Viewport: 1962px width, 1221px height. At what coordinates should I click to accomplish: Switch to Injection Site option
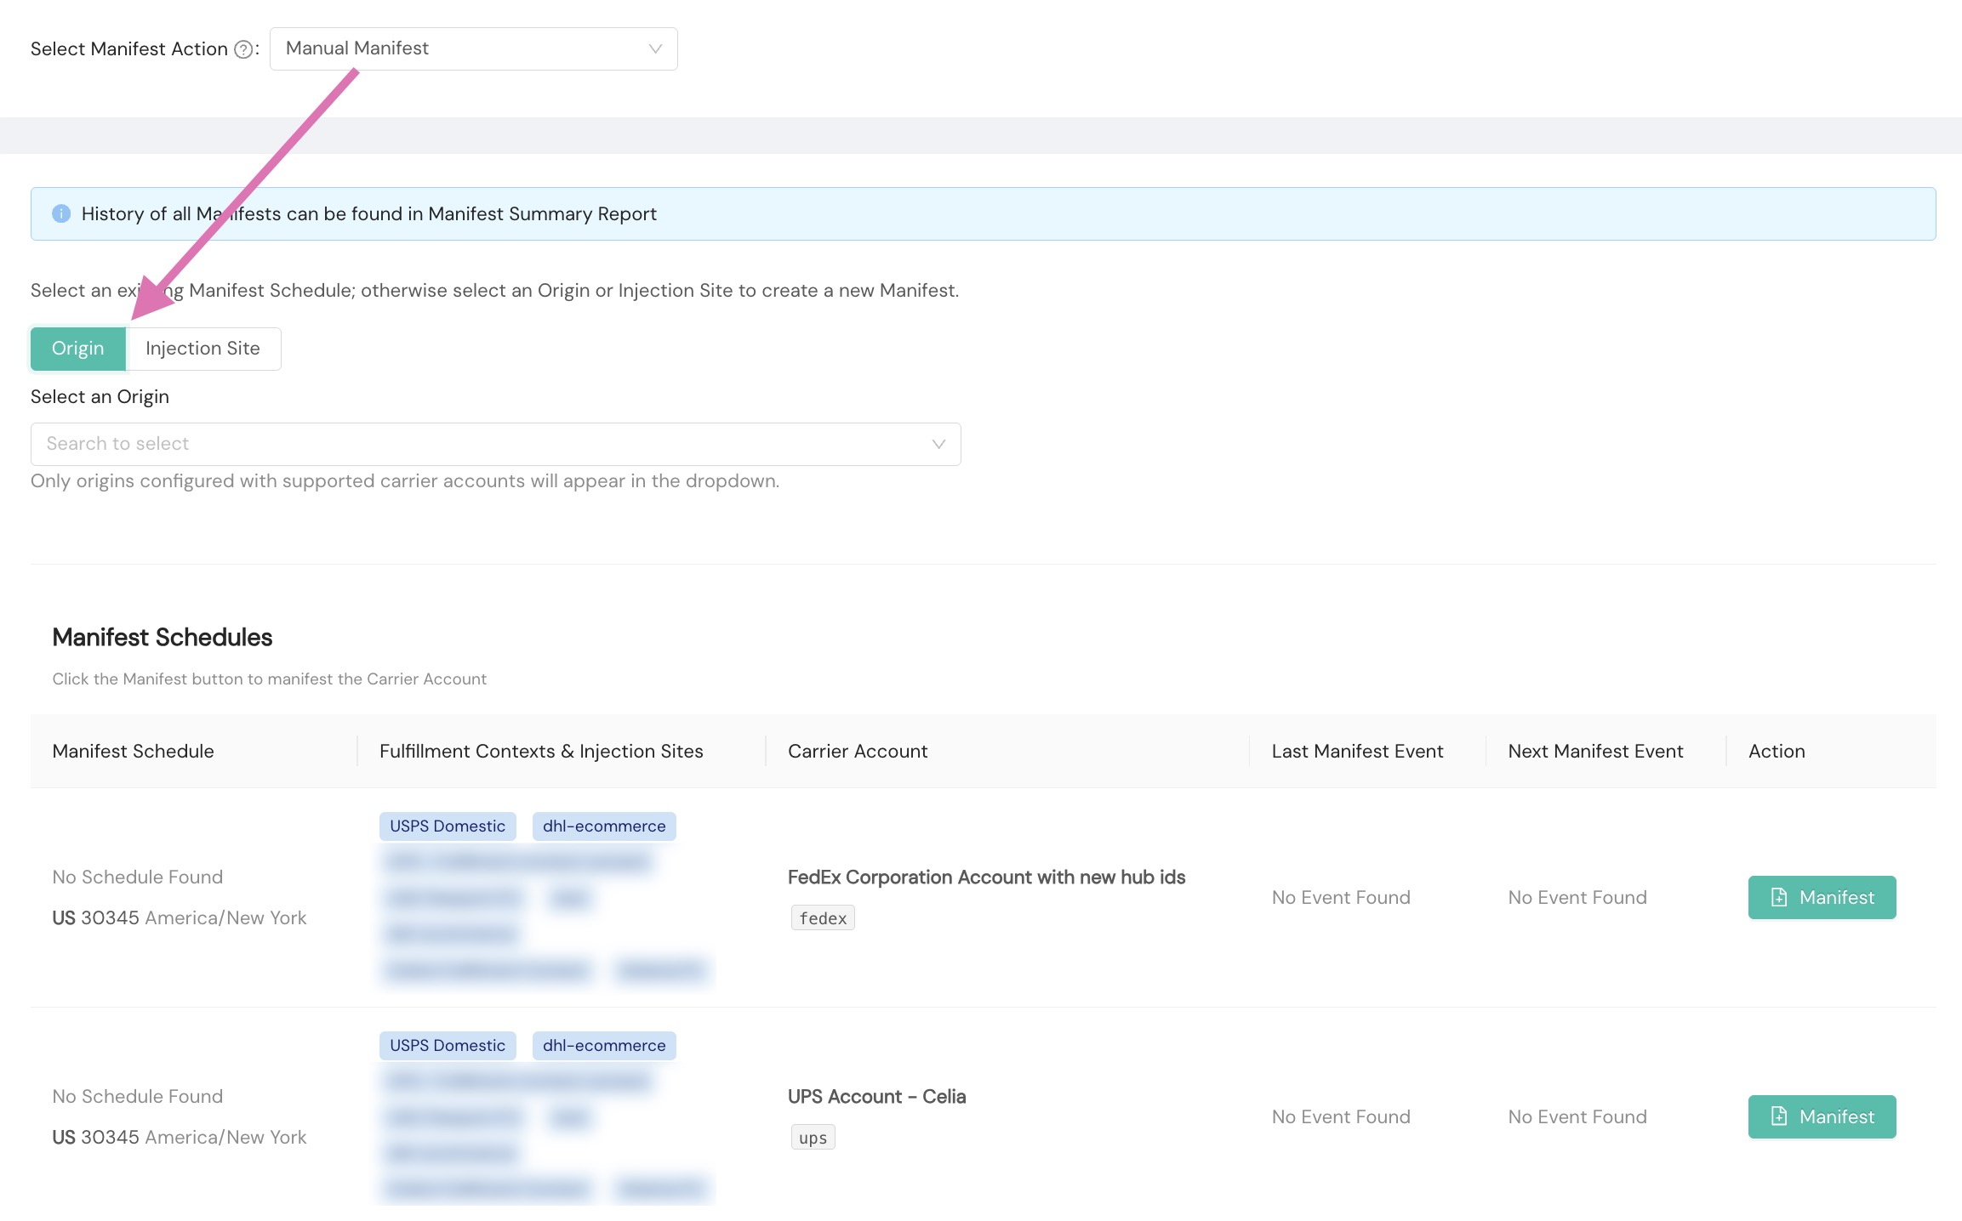[x=202, y=349]
